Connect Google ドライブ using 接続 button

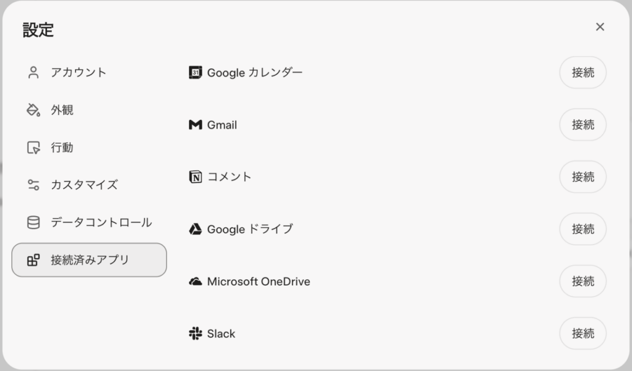(x=582, y=229)
